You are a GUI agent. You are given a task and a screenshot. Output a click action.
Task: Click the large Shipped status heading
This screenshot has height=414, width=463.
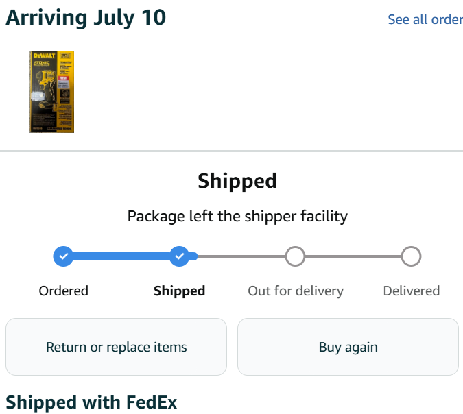237,181
